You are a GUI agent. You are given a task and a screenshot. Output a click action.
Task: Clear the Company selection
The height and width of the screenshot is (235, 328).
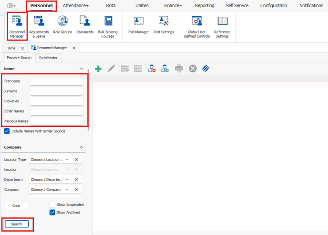77,190
